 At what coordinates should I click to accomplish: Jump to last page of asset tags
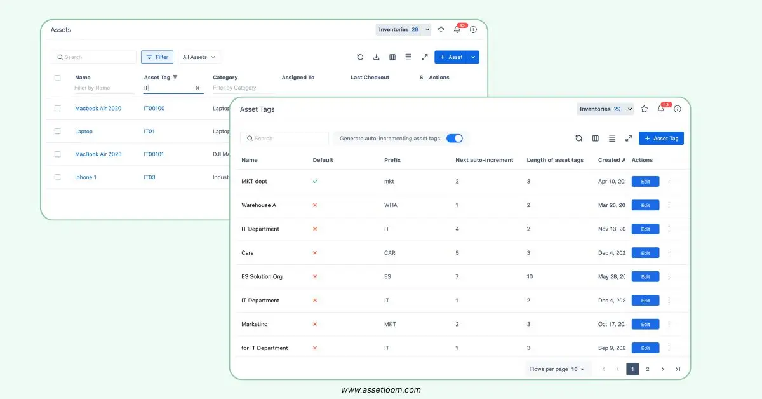(678, 369)
